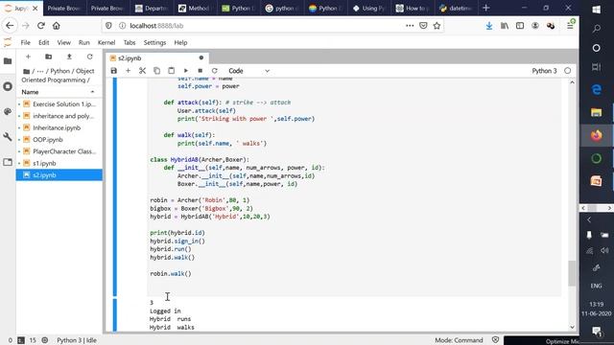Open the notebook tools wrench sidebar tab
The height and width of the screenshot is (345, 614).
8,137
